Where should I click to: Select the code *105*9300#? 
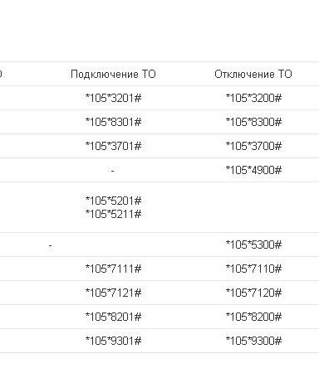tap(253, 341)
